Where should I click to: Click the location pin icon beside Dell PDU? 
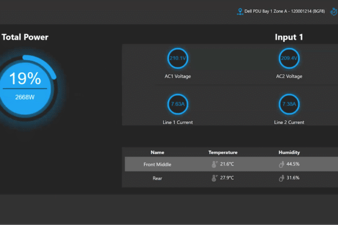[x=240, y=12]
